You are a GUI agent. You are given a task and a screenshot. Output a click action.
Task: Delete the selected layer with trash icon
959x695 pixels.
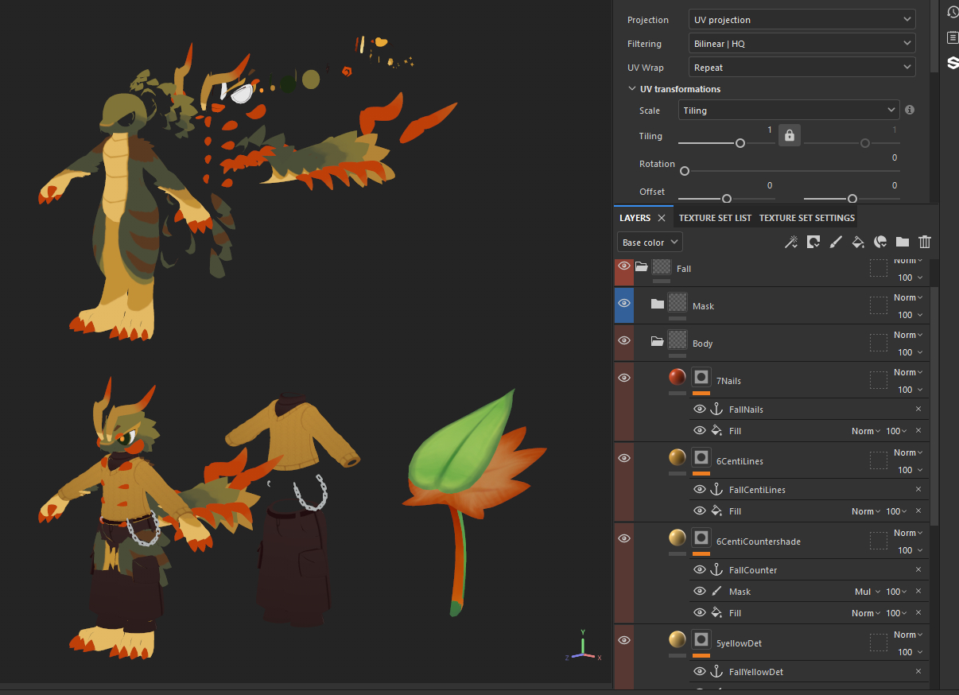(x=925, y=243)
